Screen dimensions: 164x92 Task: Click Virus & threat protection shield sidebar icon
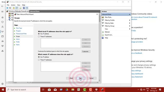[3, 22]
